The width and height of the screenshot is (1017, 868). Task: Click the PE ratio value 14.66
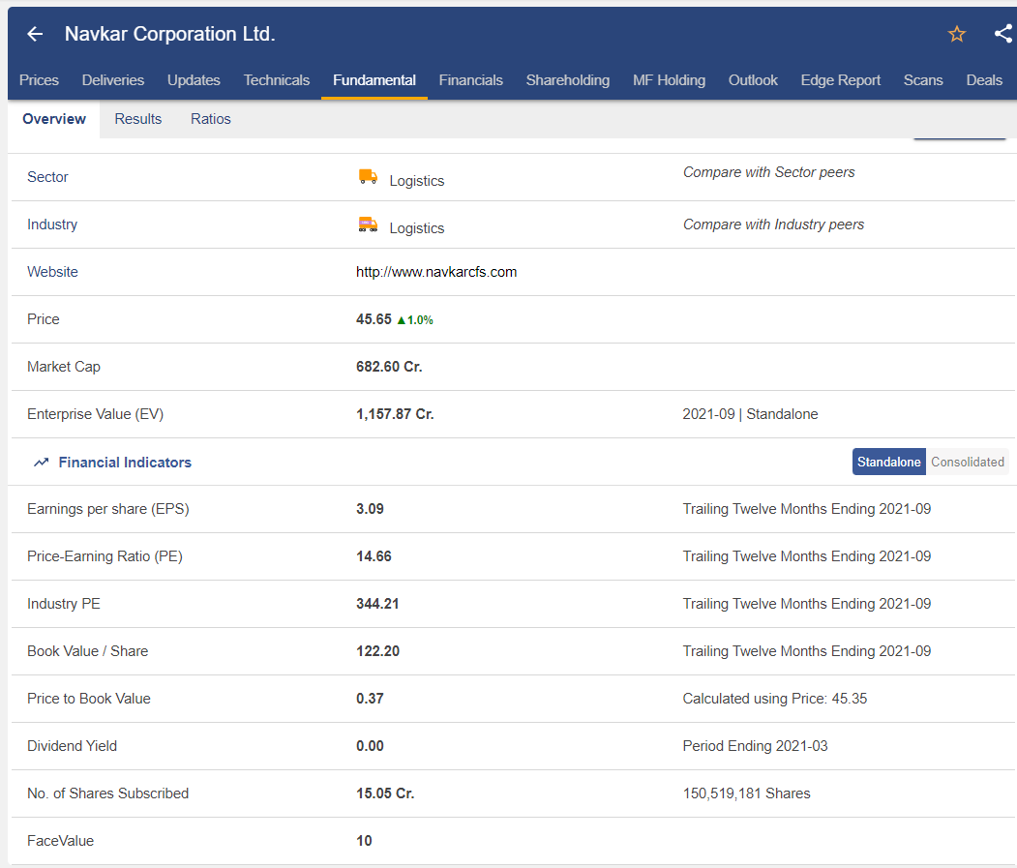tap(374, 556)
